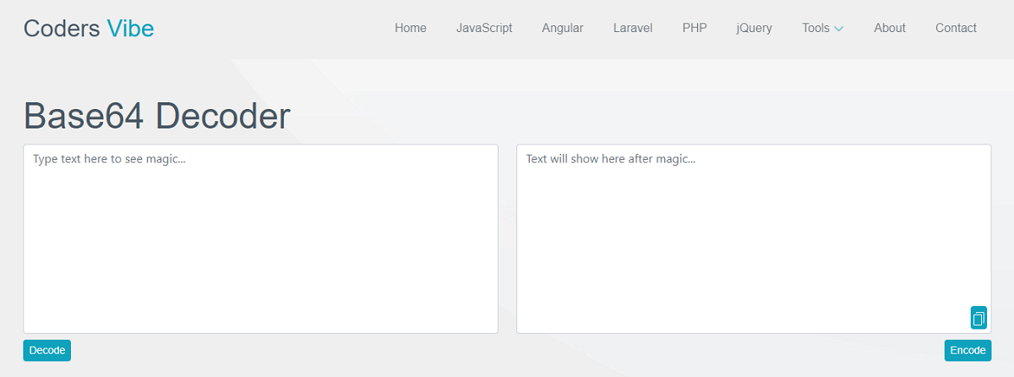Click the 'Type text here to see magic' placeholder
This screenshot has height=377, width=1014.
109,159
